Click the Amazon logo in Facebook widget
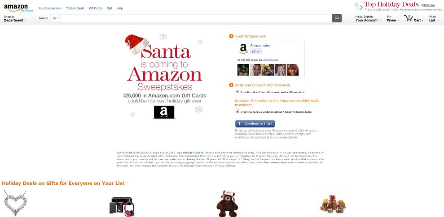The width and height of the screenshot is (444, 217). [243, 48]
